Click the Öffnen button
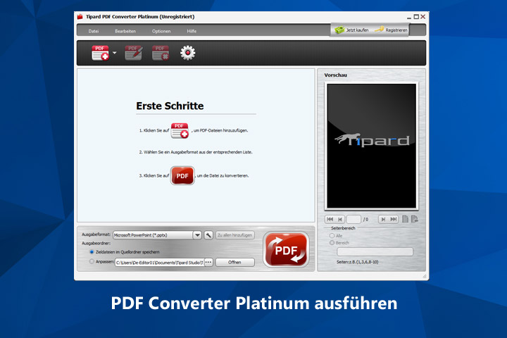This screenshot has height=338, width=507. pos(235,263)
